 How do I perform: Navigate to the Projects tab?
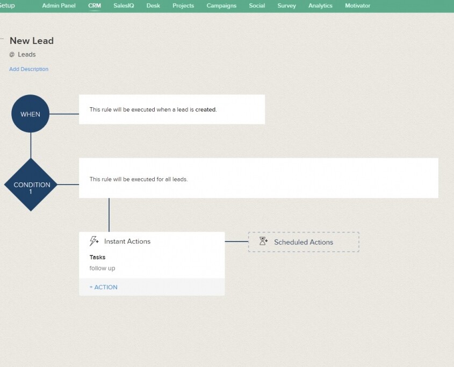coord(183,5)
